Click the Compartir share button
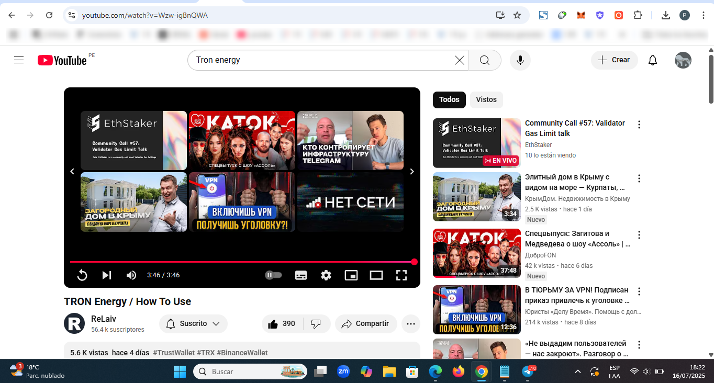 pyautogui.click(x=366, y=324)
